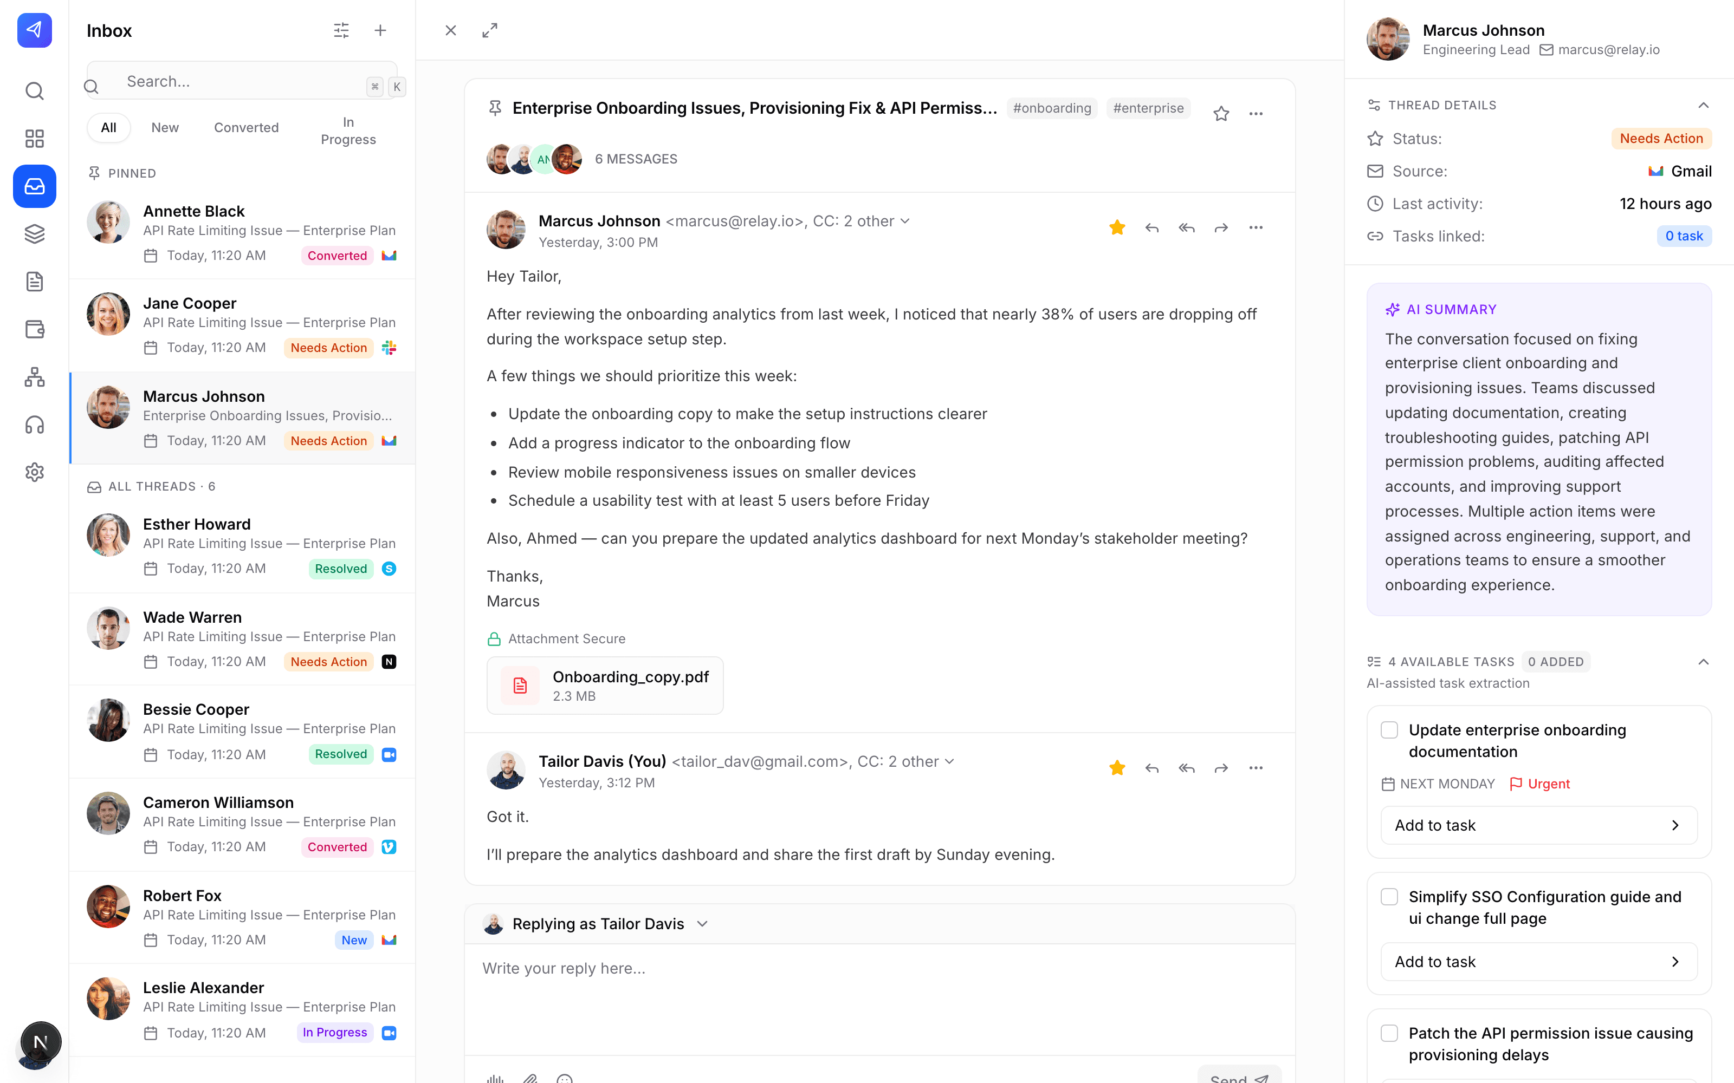Switch to the Converted tab
Screen dimensions: 1734x1083
pos(246,127)
